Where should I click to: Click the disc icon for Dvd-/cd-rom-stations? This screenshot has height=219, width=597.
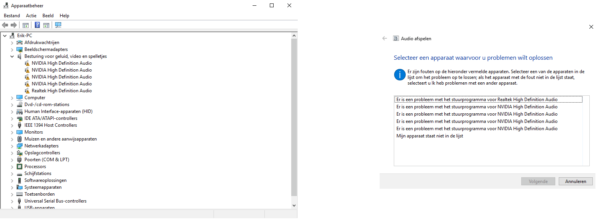[x=20, y=105]
